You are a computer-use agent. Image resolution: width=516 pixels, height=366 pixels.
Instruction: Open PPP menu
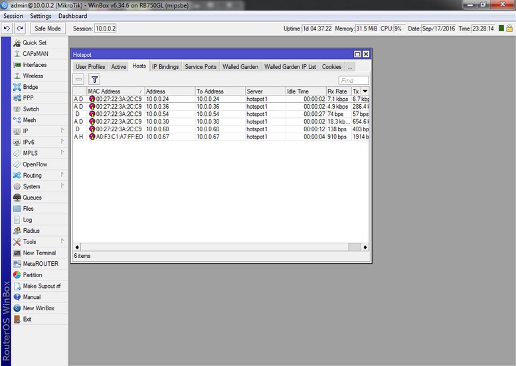click(x=28, y=98)
